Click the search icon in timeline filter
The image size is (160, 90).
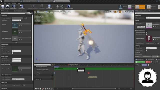(x=50, y=65)
